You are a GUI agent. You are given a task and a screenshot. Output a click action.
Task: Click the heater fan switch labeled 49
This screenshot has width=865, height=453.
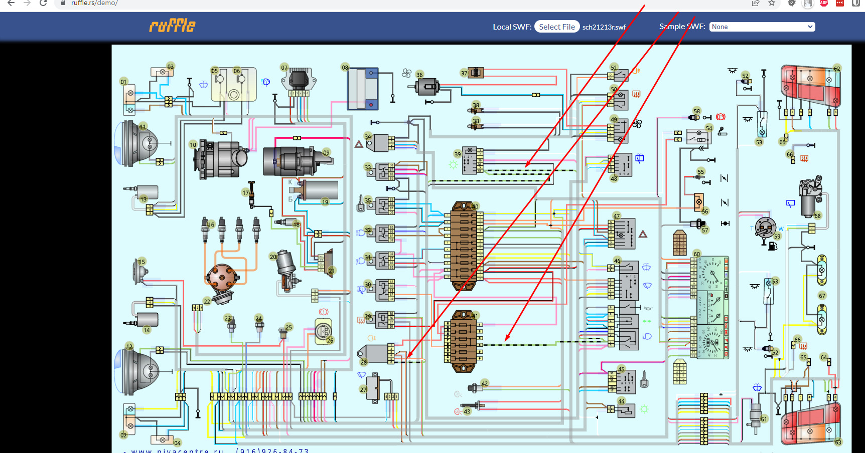click(x=618, y=131)
